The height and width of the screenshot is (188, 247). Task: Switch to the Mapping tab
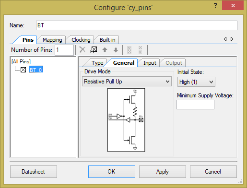pos(52,40)
